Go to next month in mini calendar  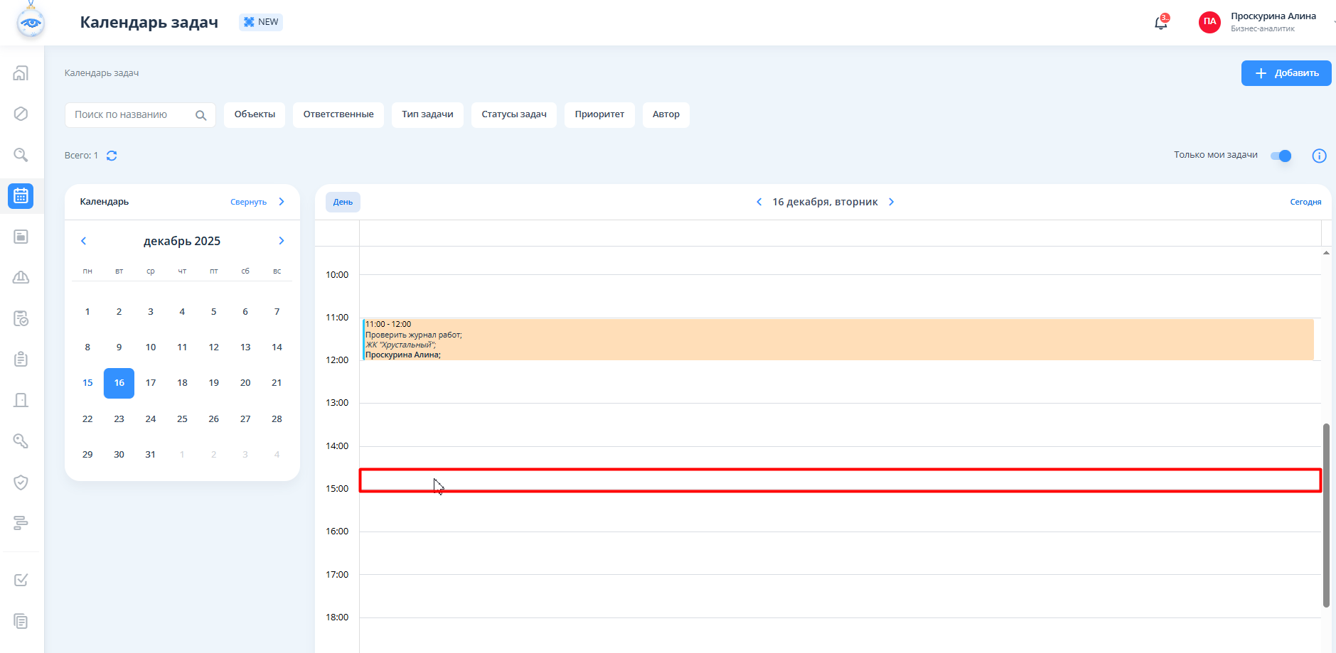(282, 241)
